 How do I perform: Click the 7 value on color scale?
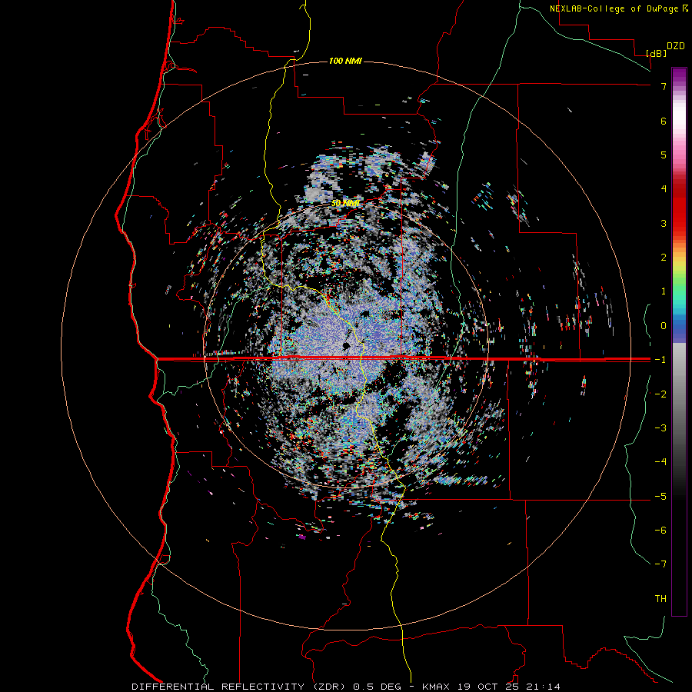pos(664,86)
